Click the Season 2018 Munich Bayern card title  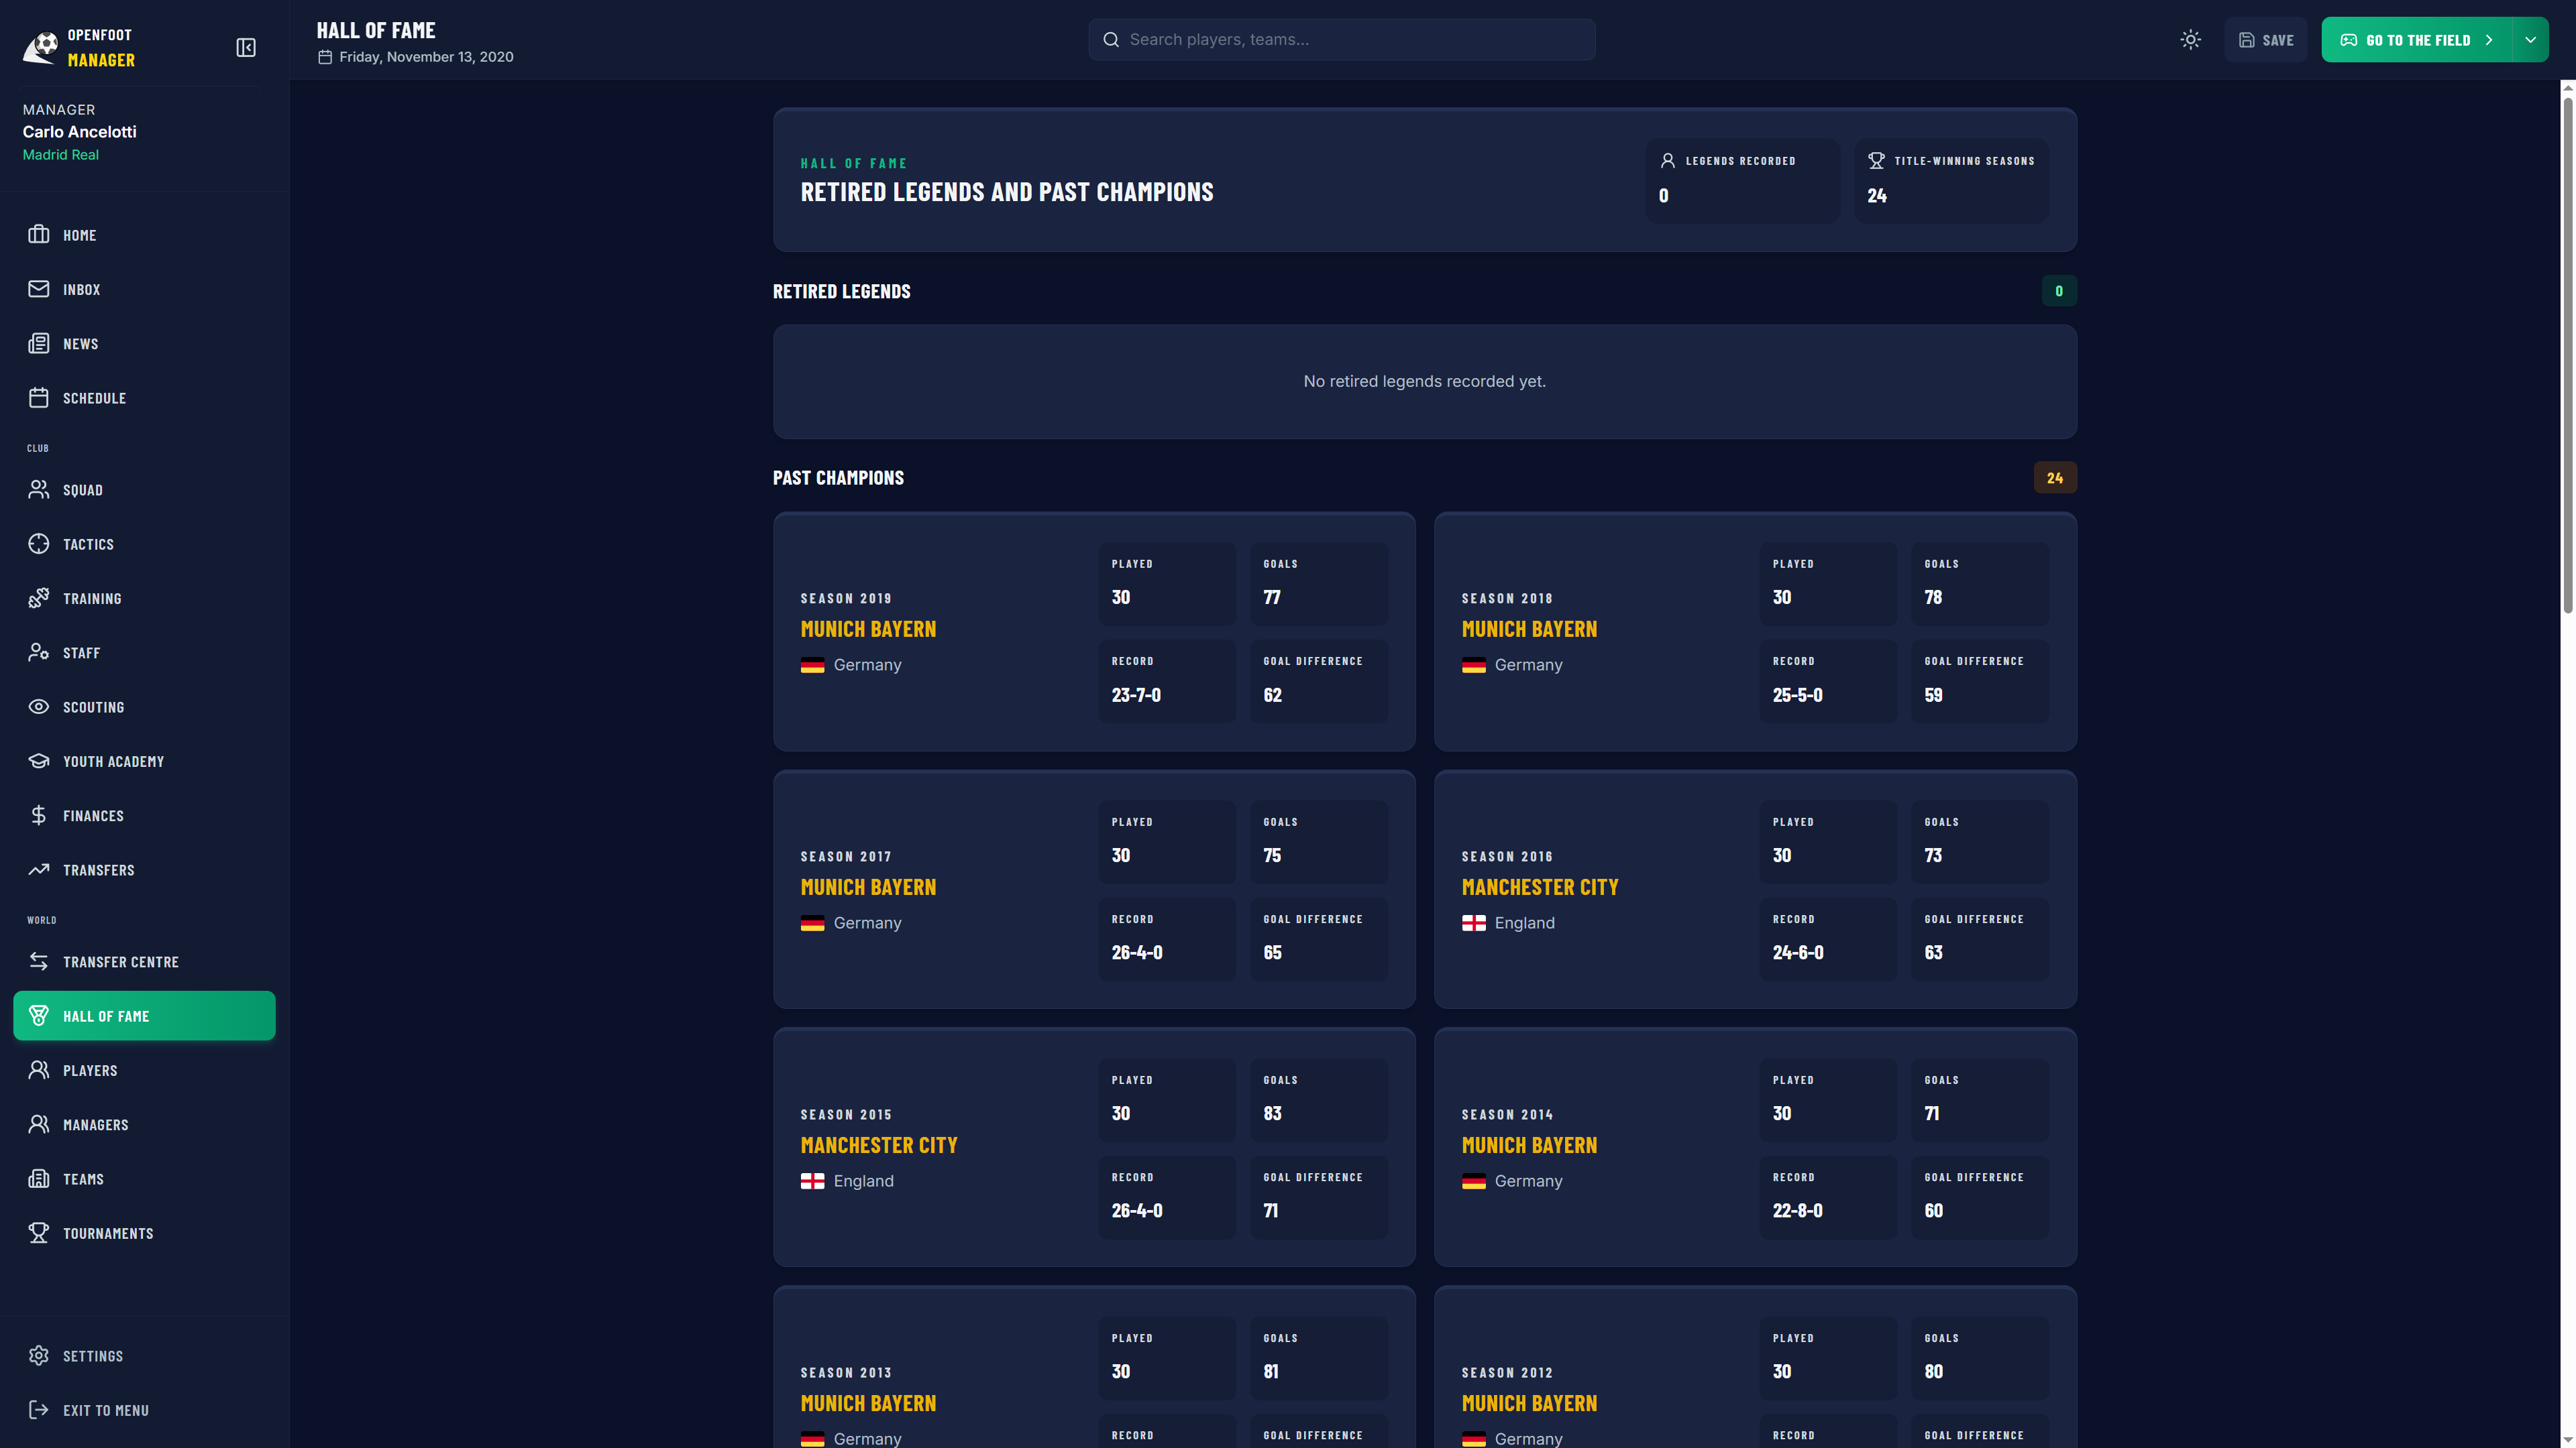[1529, 629]
